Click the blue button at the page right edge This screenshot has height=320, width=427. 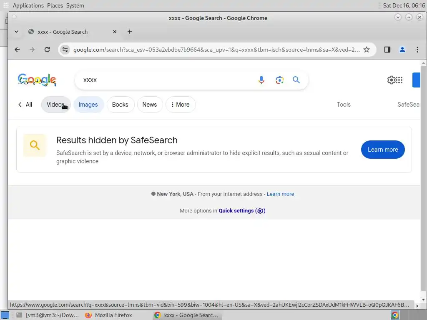coord(417,80)
